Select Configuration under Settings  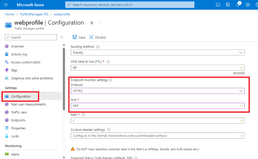point(21,96)
